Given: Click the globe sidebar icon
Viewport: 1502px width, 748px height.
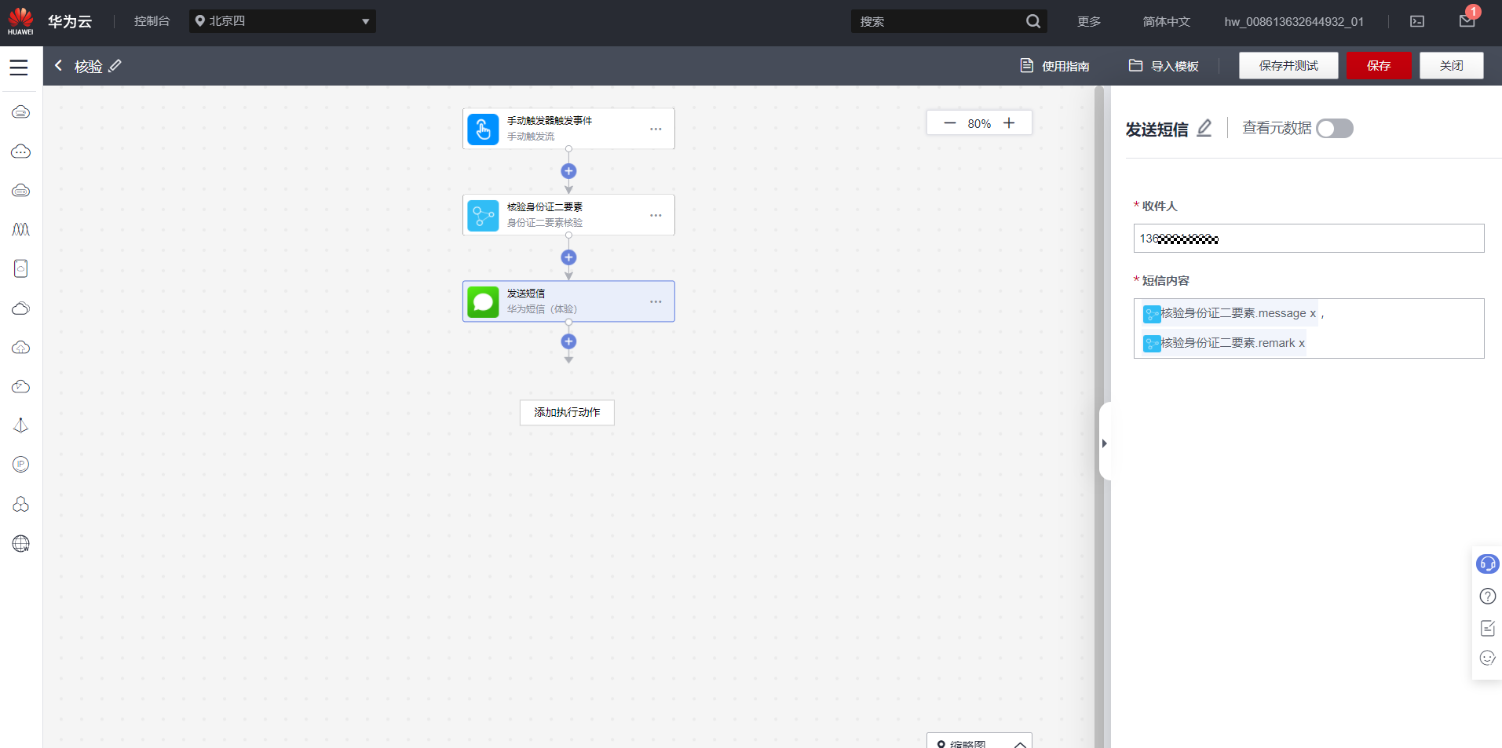Looking at the screenshot, I should click(21, 543).
